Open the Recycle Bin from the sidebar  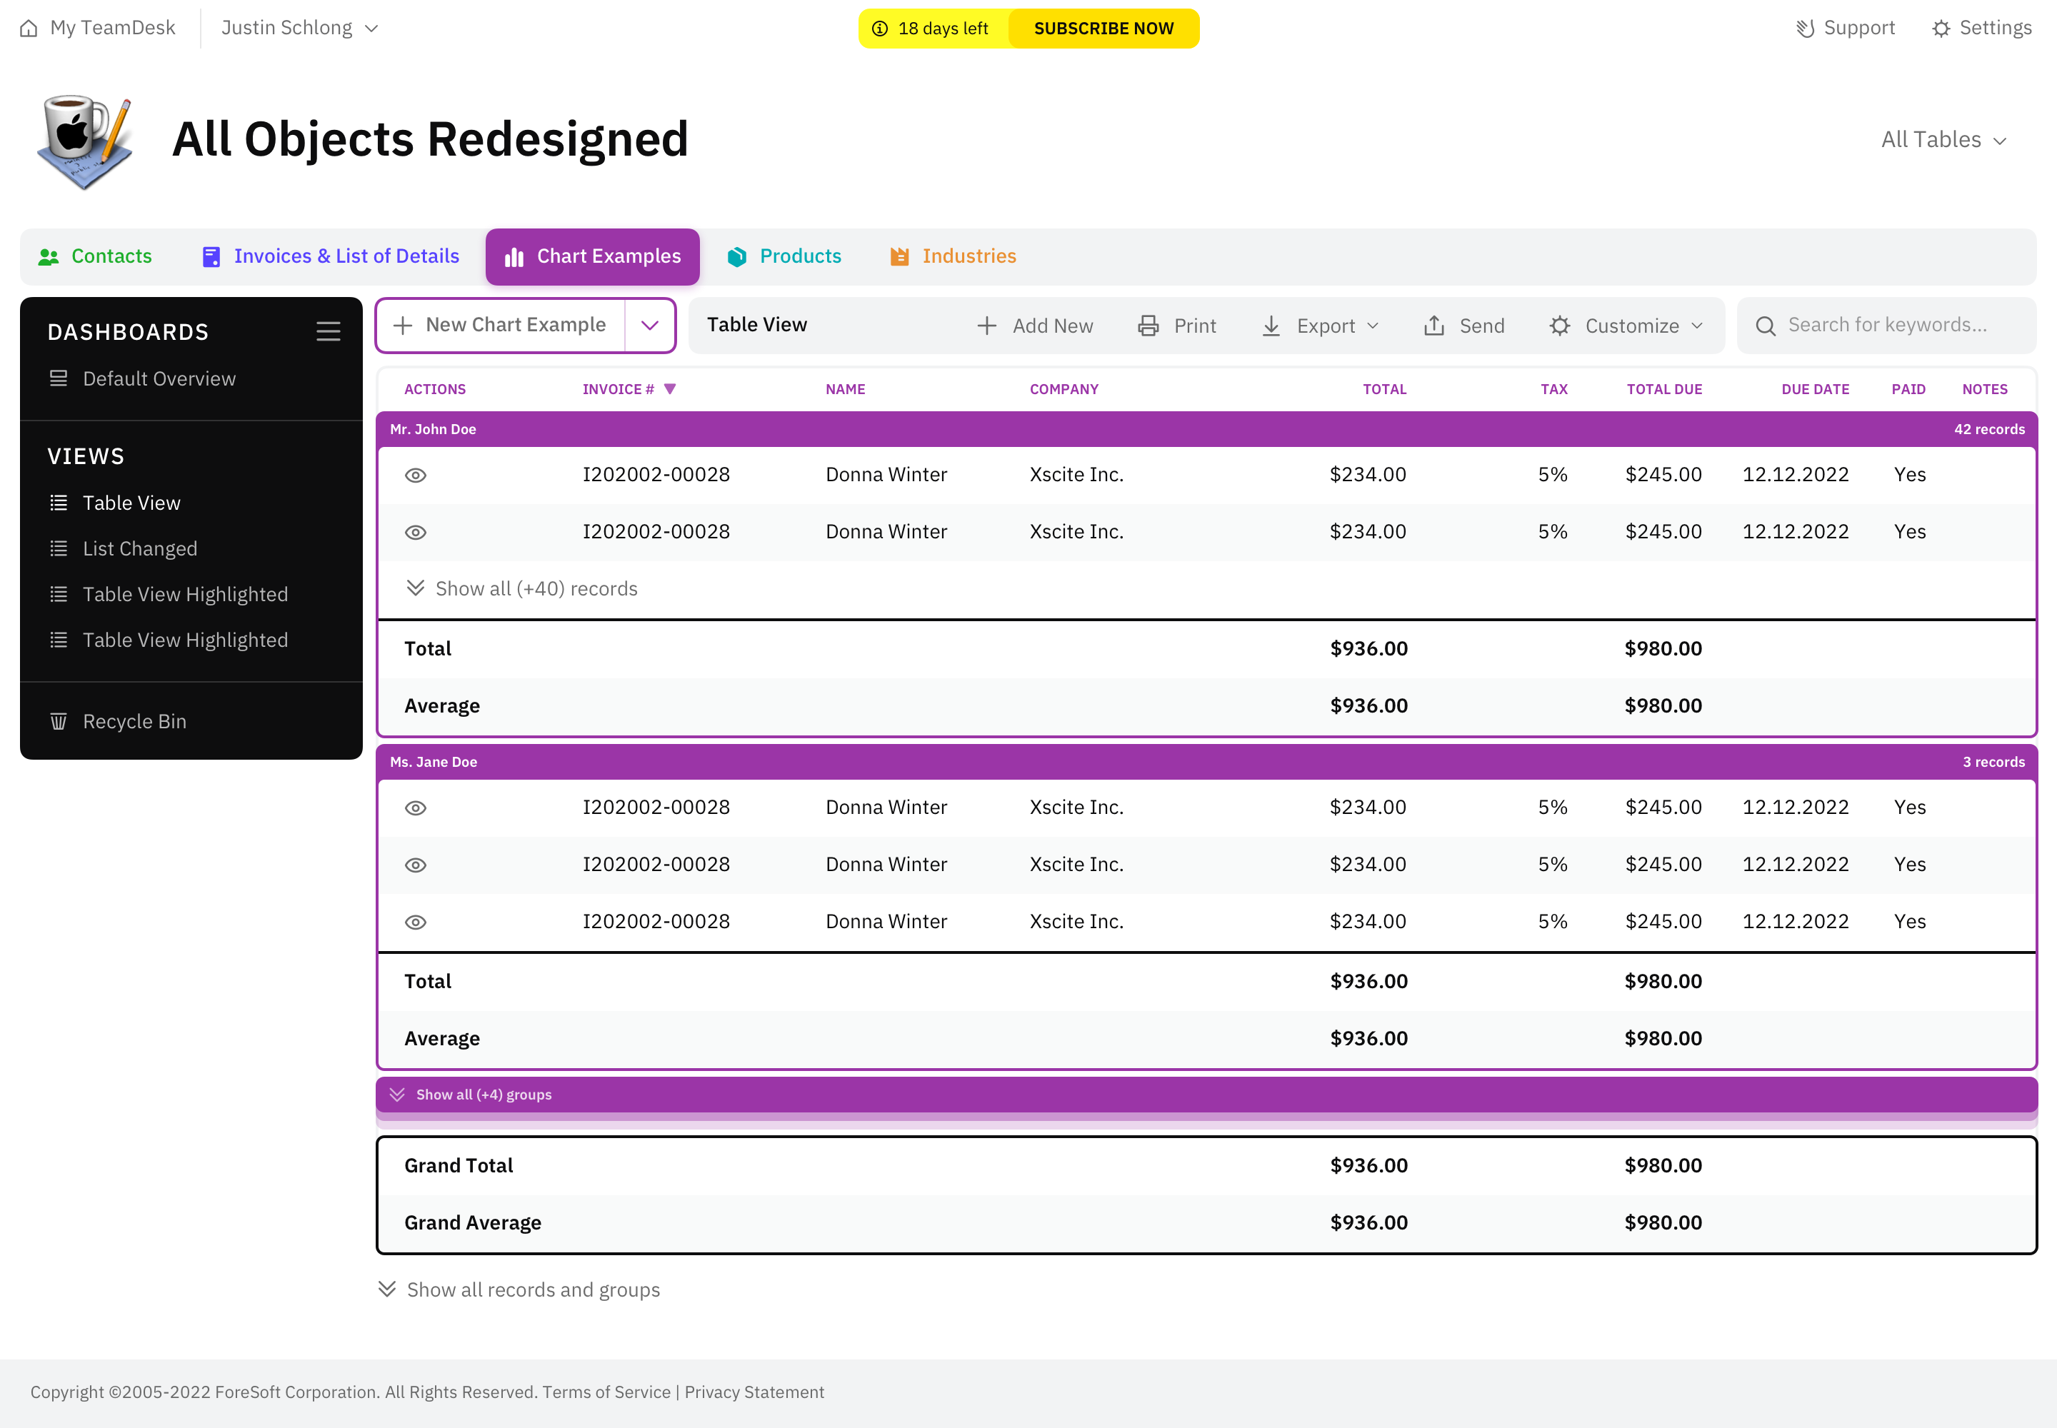[134, 721]
